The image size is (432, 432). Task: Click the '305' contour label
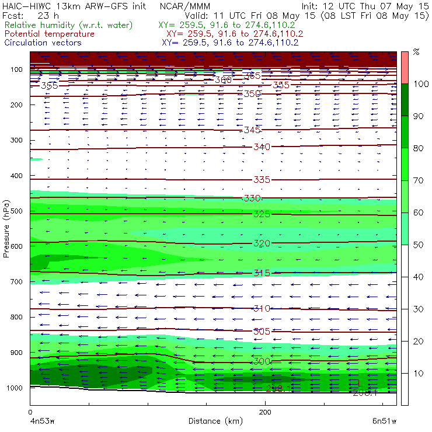[x=262, y=331]
